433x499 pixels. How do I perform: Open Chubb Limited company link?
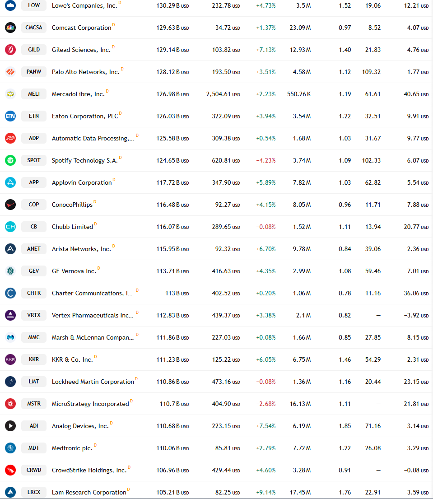pyautogui.click(x=73, y=227)
